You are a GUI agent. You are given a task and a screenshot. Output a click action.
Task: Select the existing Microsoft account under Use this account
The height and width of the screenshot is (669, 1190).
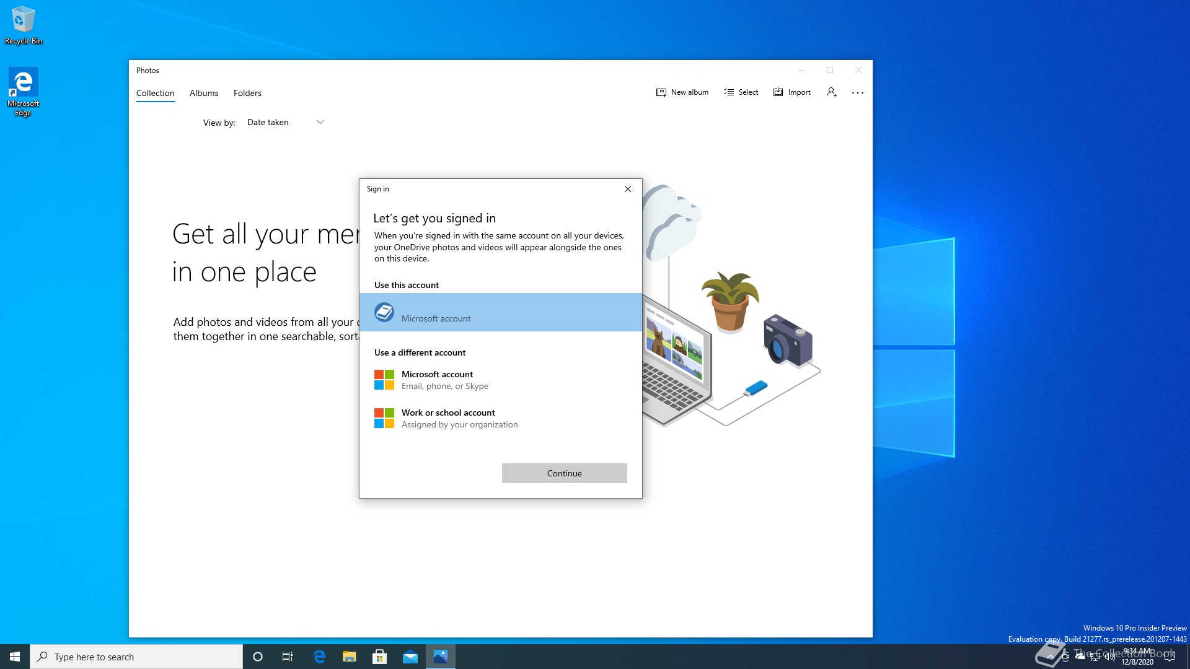tap(501, 312)
